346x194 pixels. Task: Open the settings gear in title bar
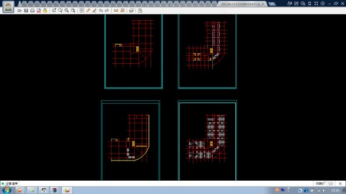coord(323,4)
